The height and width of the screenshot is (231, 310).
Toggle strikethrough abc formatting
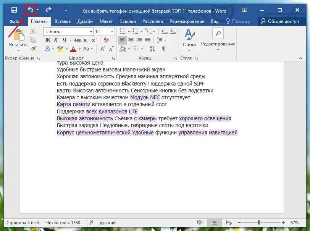coord(77,40)
